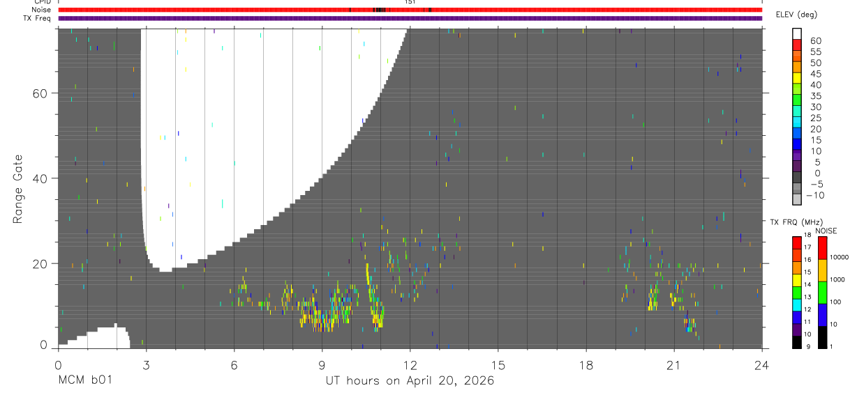Click the "ELEV (deg)" legend title
The image size is (857, 395).
click(797, 15)
